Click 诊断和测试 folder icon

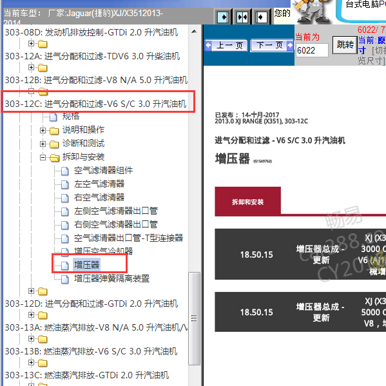pos(54,144)
